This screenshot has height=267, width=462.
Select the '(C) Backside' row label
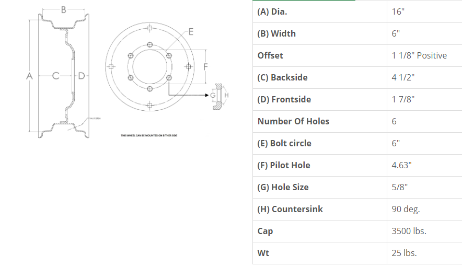click(x=282, y=77)
